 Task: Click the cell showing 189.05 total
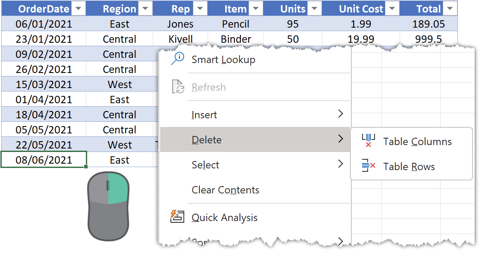pos(429,24)
